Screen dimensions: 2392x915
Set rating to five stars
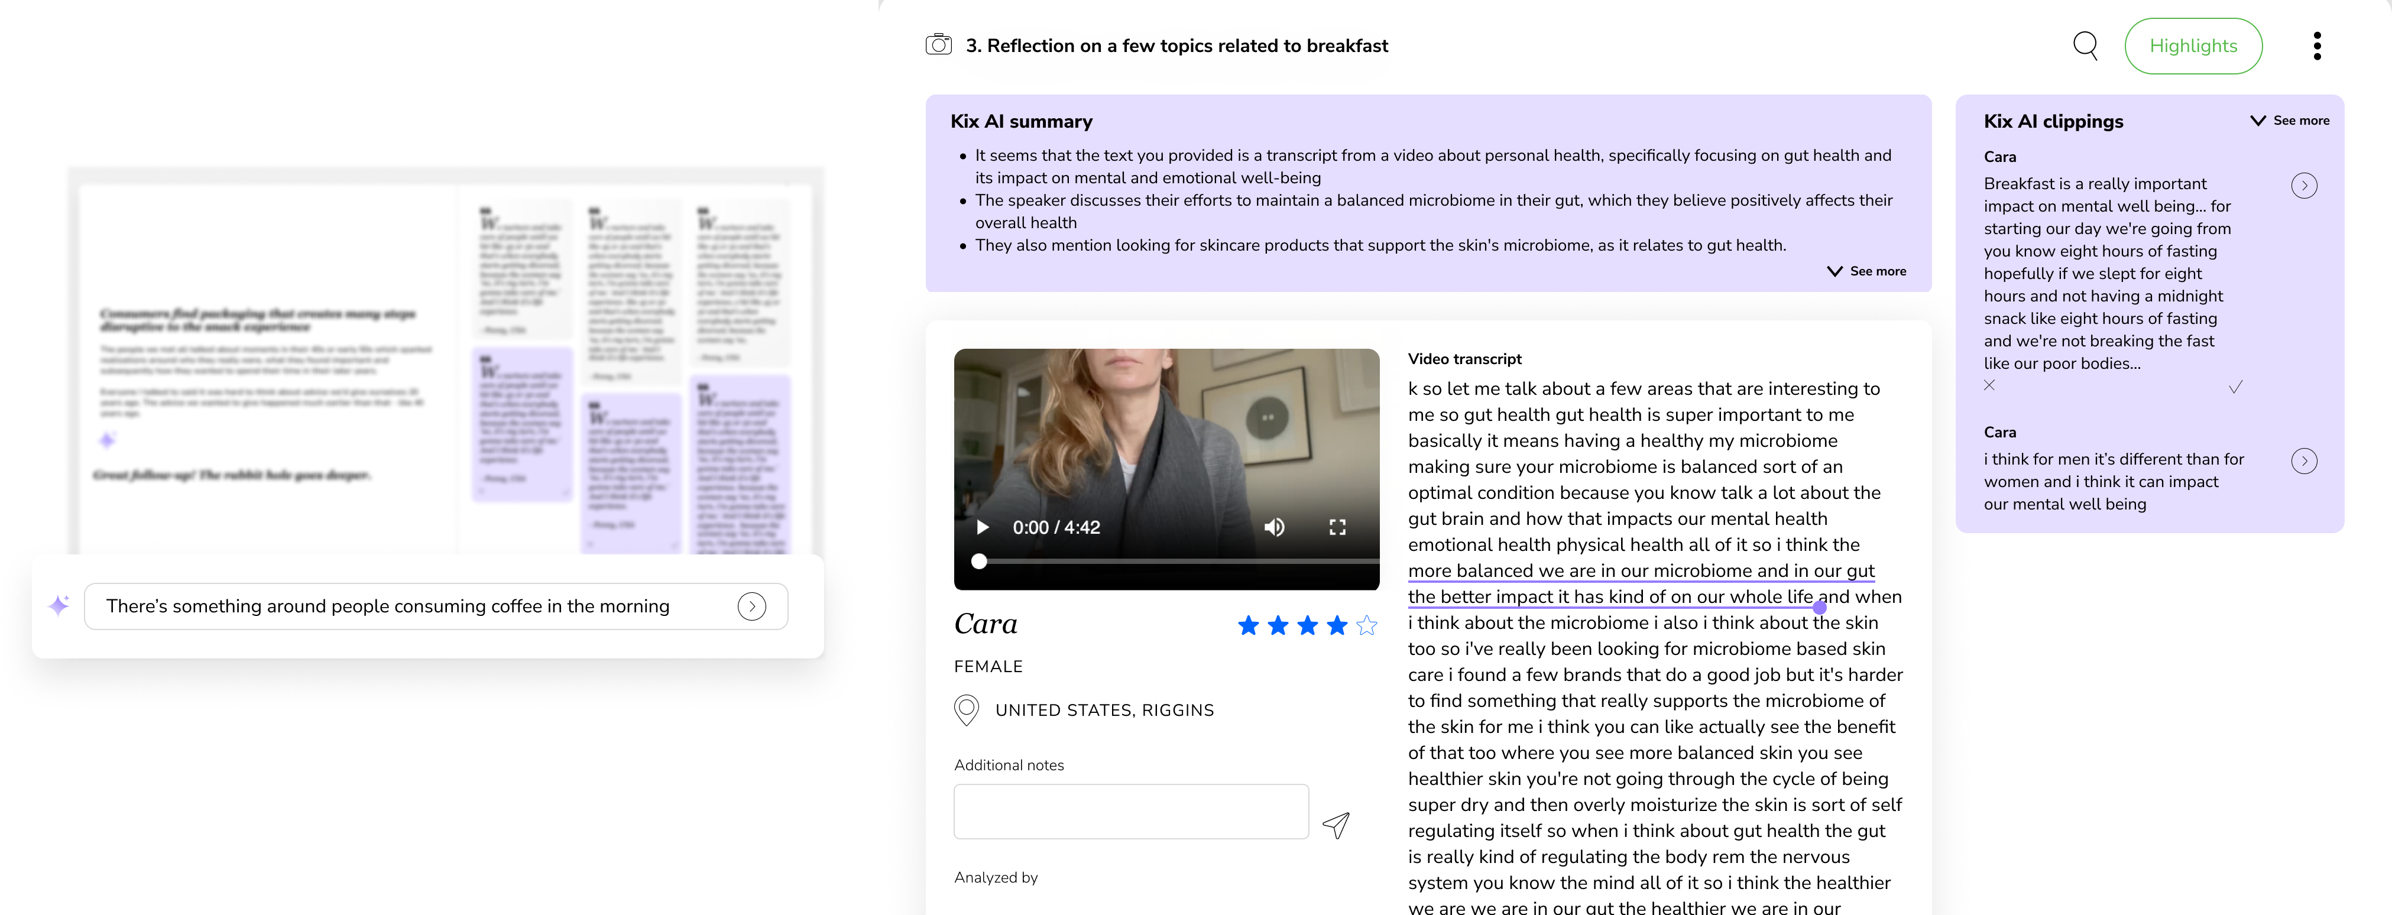pos(1366,625)
